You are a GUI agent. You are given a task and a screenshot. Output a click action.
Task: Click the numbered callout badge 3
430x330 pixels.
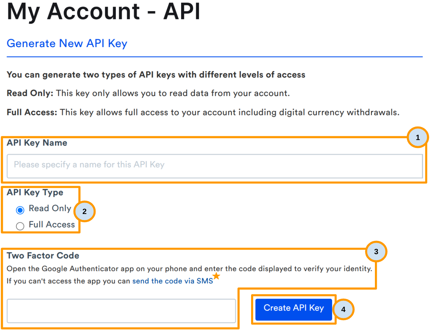(376, 252)
